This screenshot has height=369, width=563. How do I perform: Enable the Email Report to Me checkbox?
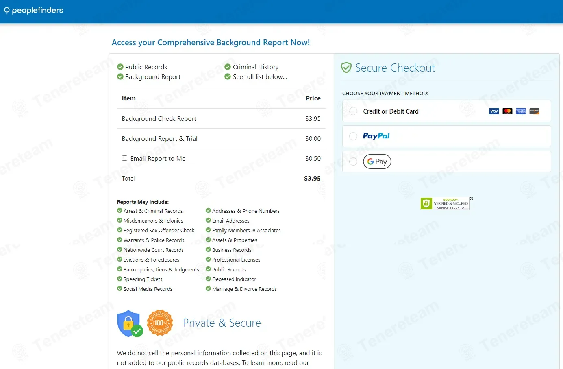coord(124,158)
